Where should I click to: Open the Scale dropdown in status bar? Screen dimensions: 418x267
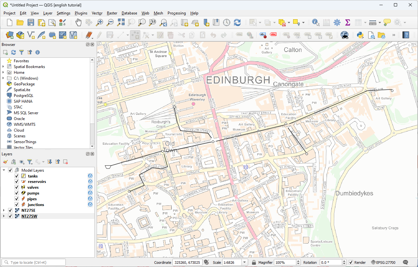(x=245, y=263)
